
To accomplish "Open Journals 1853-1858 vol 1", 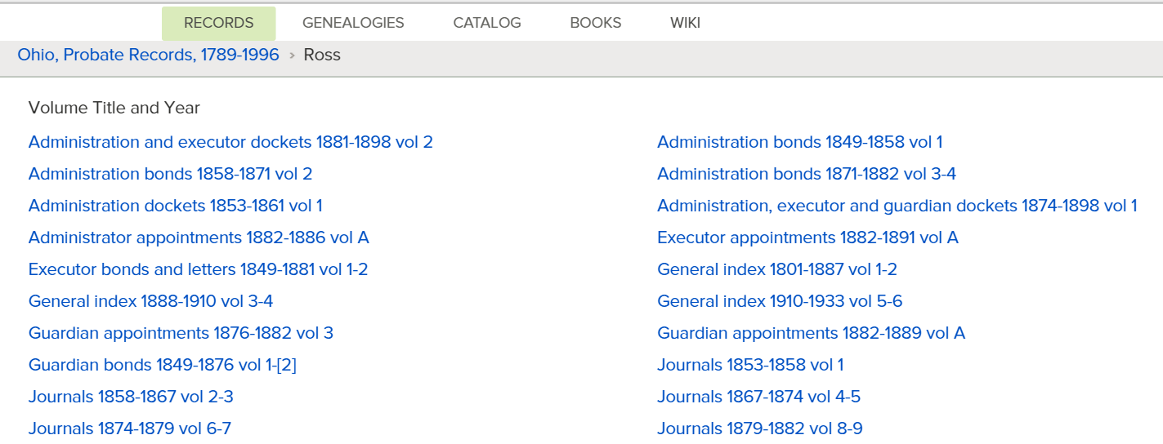I will click(749, 365).
